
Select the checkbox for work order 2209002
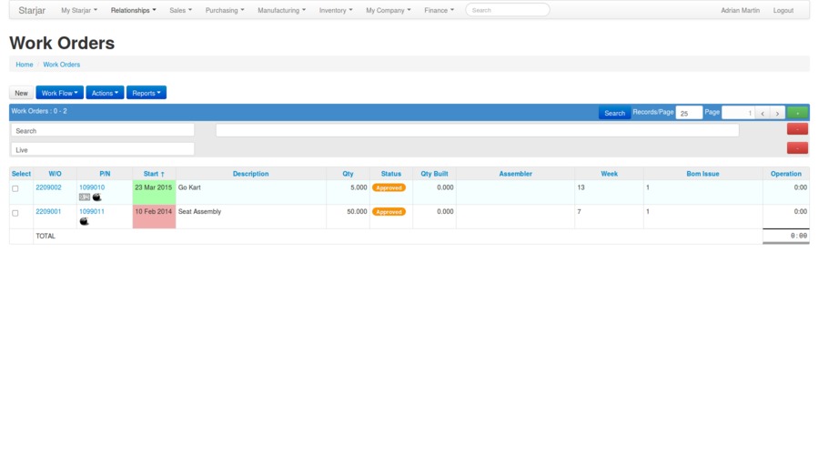tap(15, 188)
